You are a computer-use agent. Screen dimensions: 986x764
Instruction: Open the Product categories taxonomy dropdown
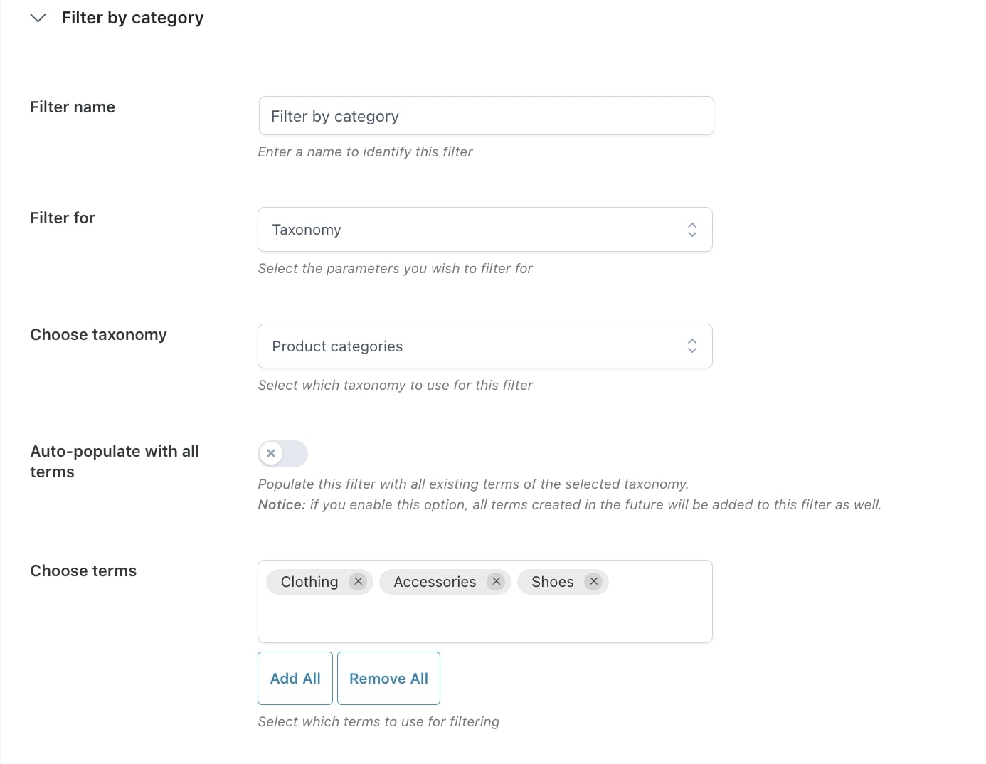point(470,346)
